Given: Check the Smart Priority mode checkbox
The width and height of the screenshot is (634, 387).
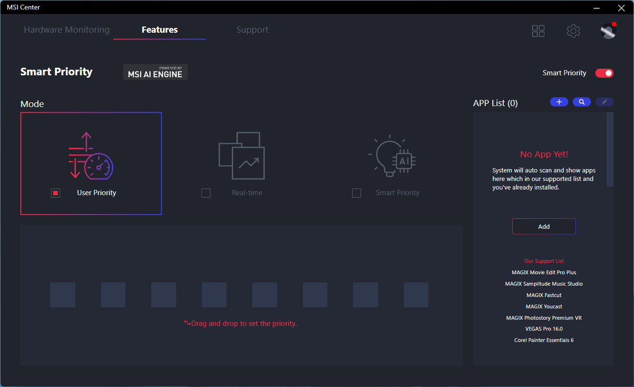Looking at the screenshot, I should tap(357, 193).
